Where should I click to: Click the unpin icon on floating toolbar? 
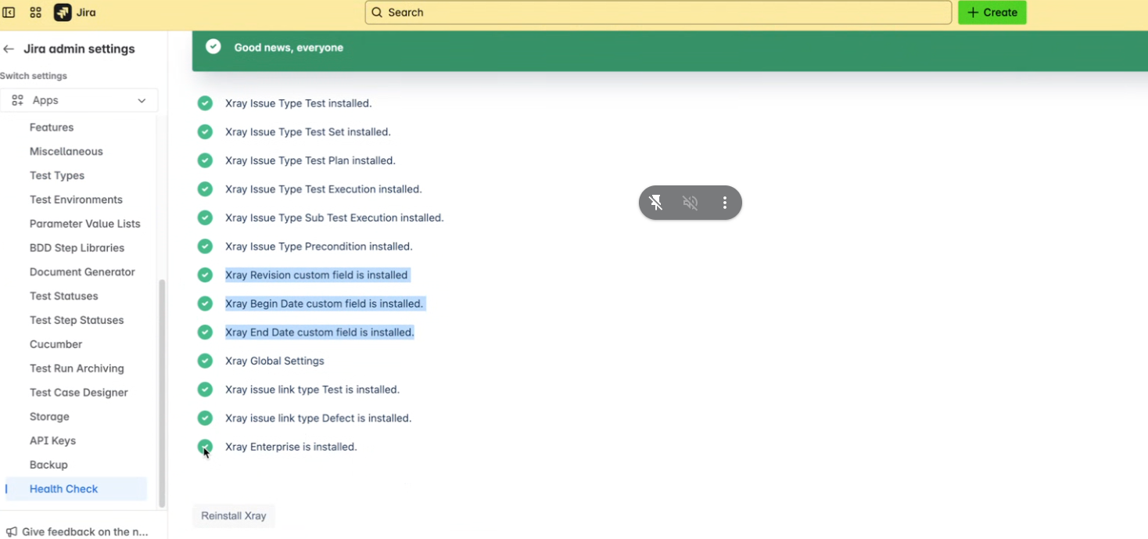656,203
